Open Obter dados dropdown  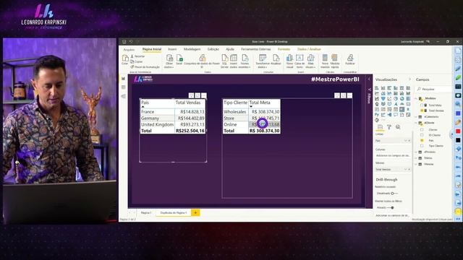coord(169,61)
